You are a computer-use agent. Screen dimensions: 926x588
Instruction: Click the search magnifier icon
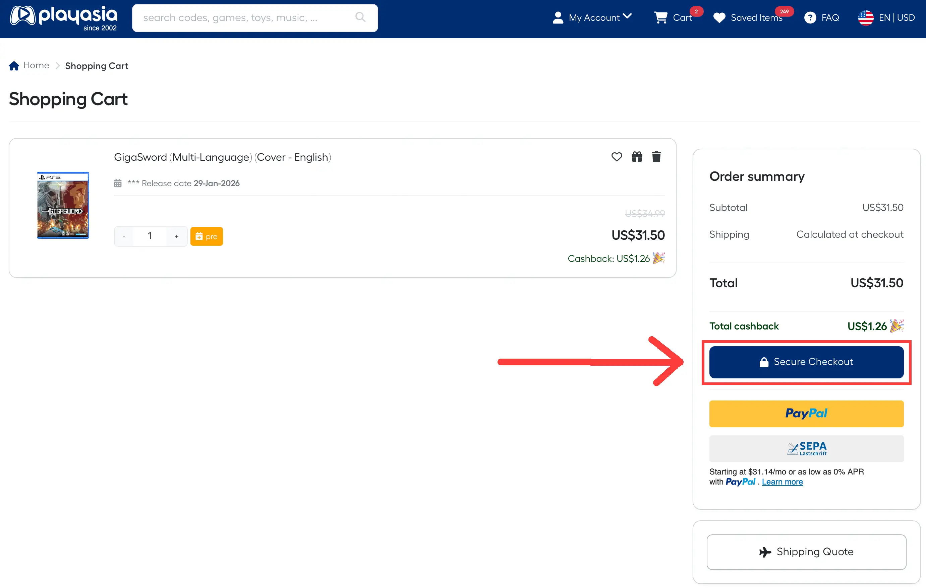[x=360, y=17]
